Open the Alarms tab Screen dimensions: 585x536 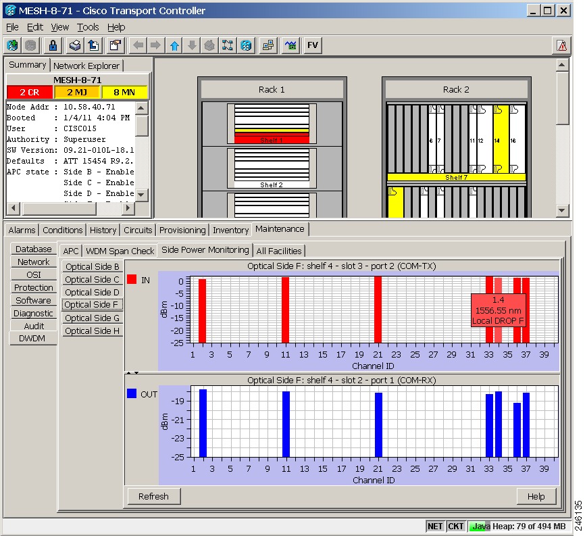coord(22,230)
